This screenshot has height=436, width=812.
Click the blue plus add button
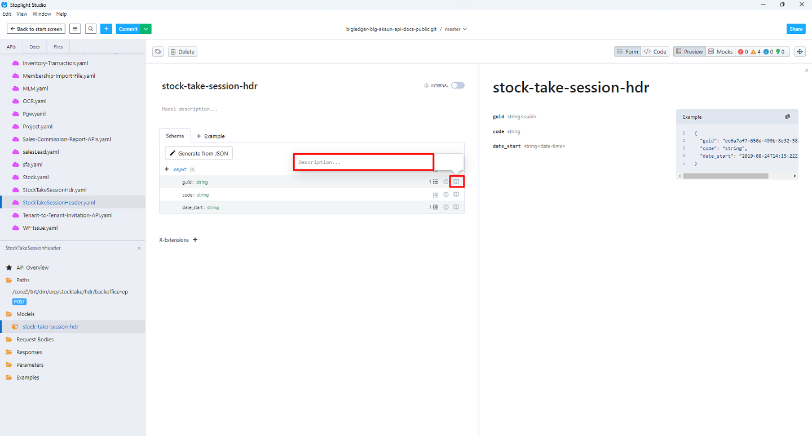pos(107,29)
